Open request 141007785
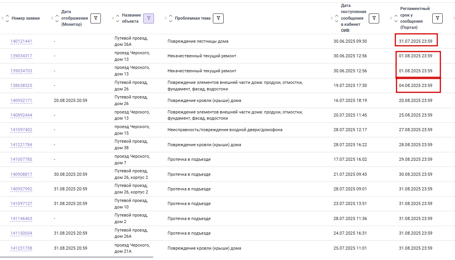 coord(21,159)
